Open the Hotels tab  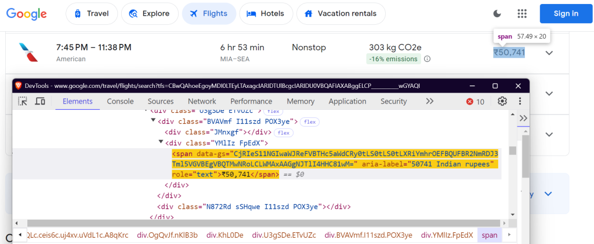[x=266, y=14]
